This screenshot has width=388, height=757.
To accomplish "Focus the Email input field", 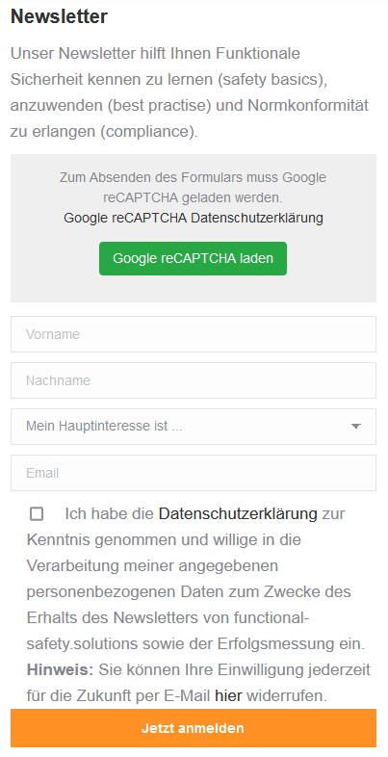I will click(194, 473).
